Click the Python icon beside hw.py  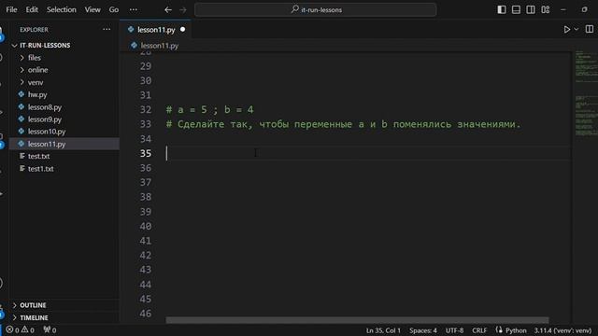point(21,94)
